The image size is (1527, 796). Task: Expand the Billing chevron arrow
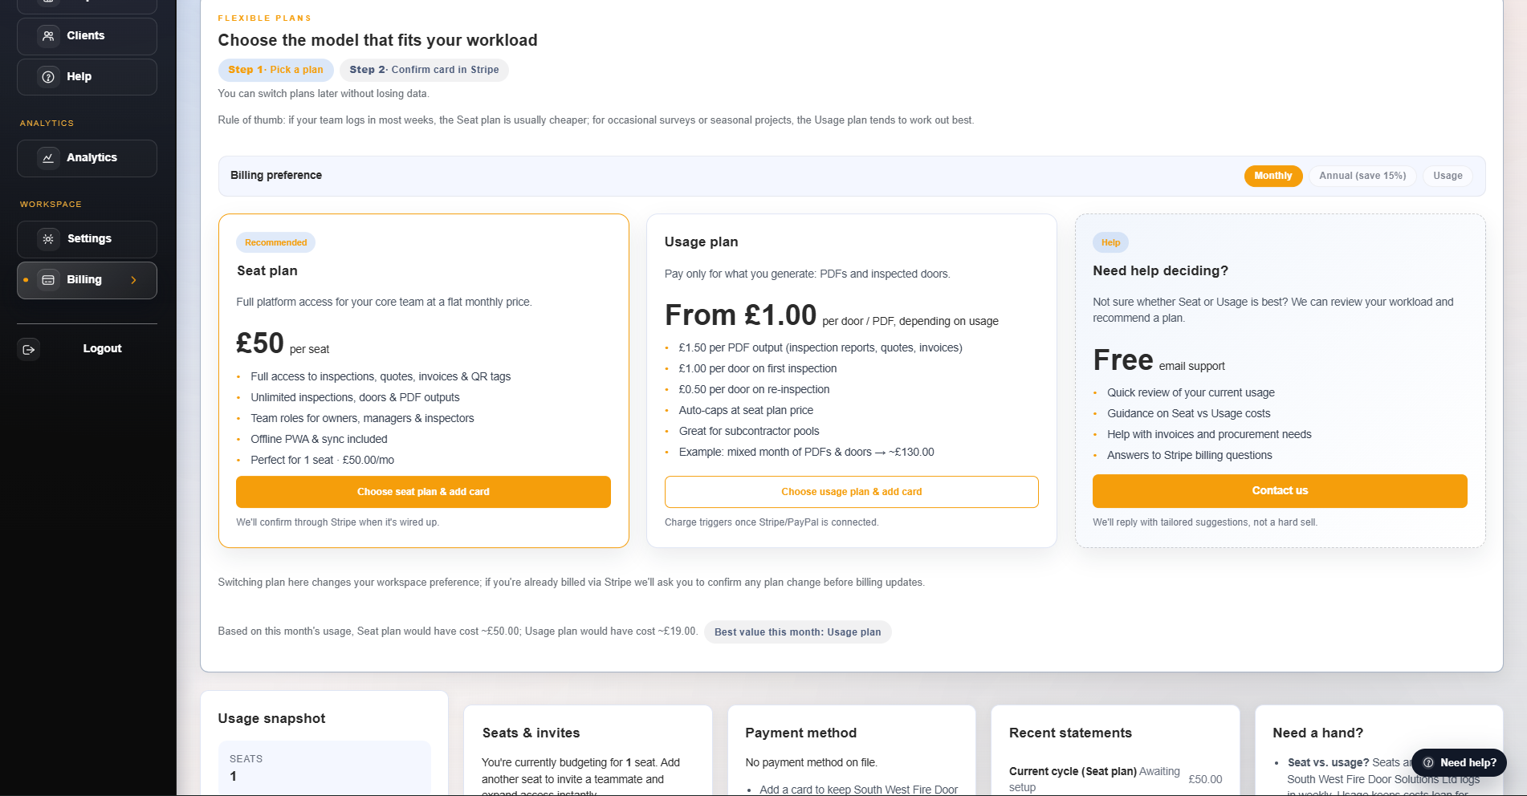point(134,280)
